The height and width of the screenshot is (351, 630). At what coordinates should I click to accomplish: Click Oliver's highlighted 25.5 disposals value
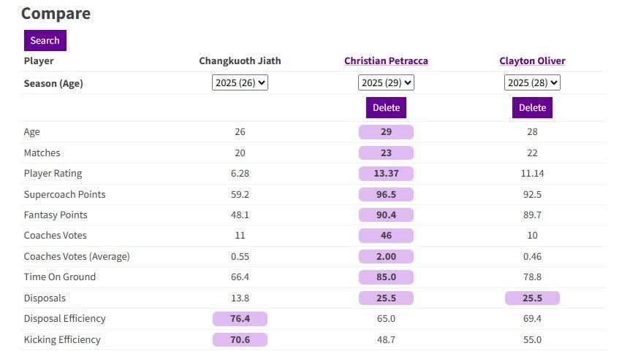click(x=532, y=298)
